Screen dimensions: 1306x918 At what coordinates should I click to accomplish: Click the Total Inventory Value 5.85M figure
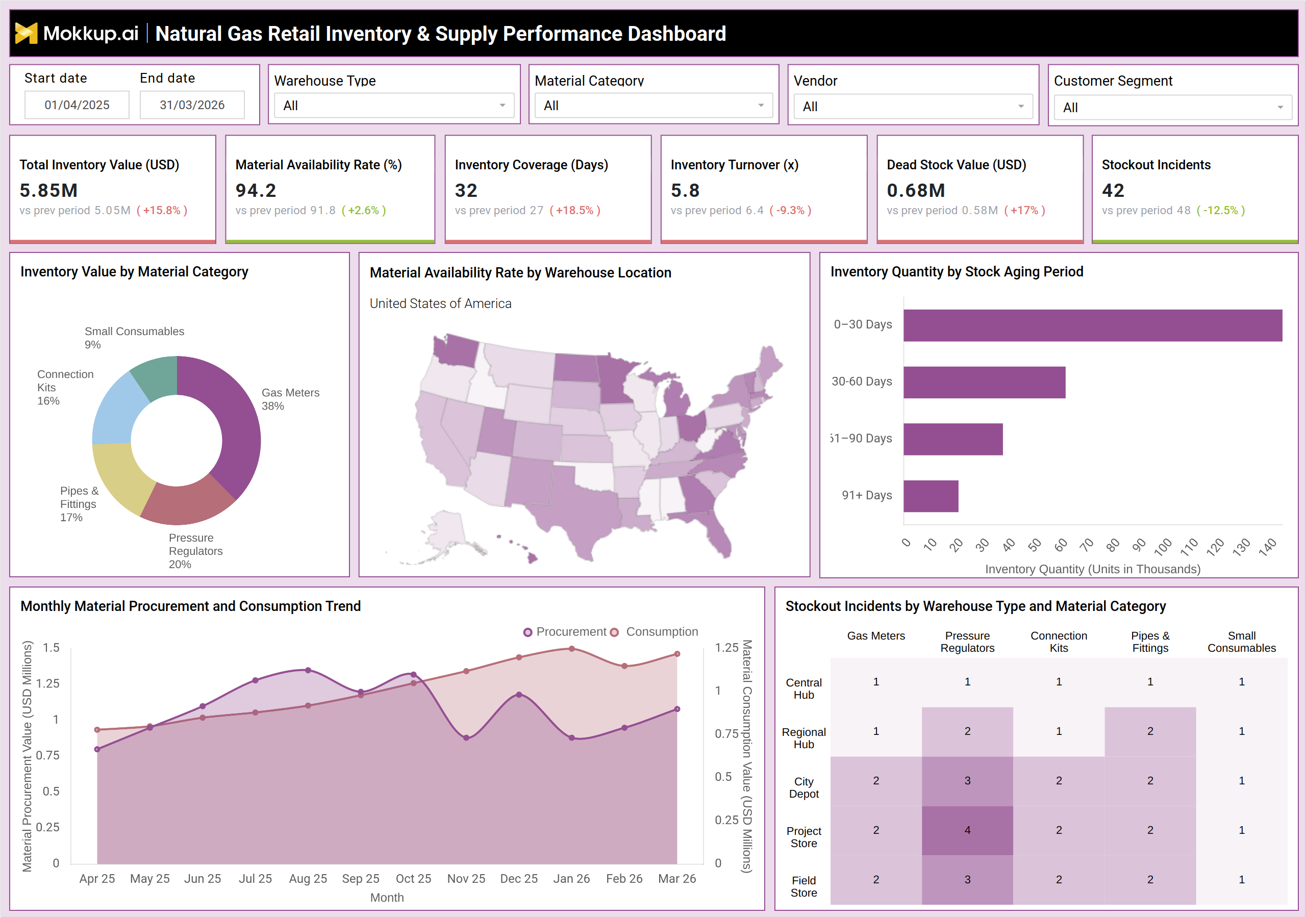(x=48, y=191)
